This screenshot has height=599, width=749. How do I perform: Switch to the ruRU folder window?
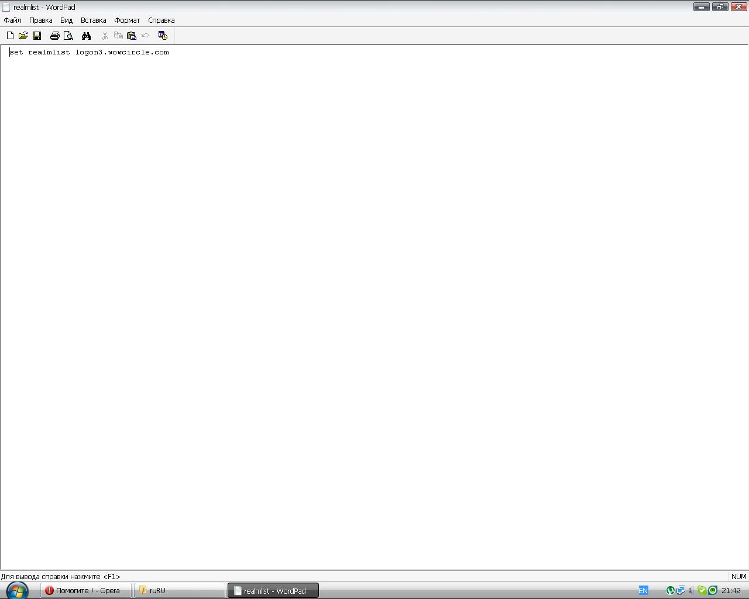(x=179, y=591)
